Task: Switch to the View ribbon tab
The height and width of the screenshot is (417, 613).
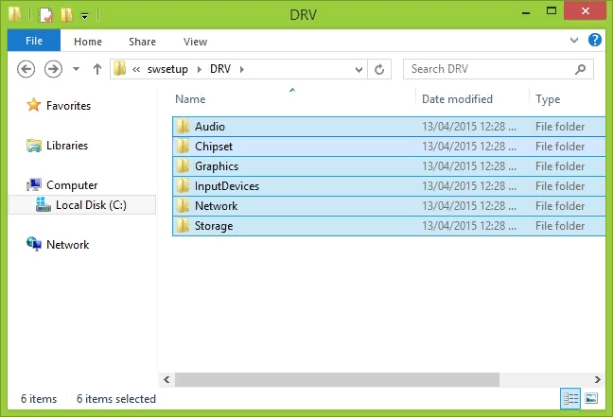Action: (195, 42)
